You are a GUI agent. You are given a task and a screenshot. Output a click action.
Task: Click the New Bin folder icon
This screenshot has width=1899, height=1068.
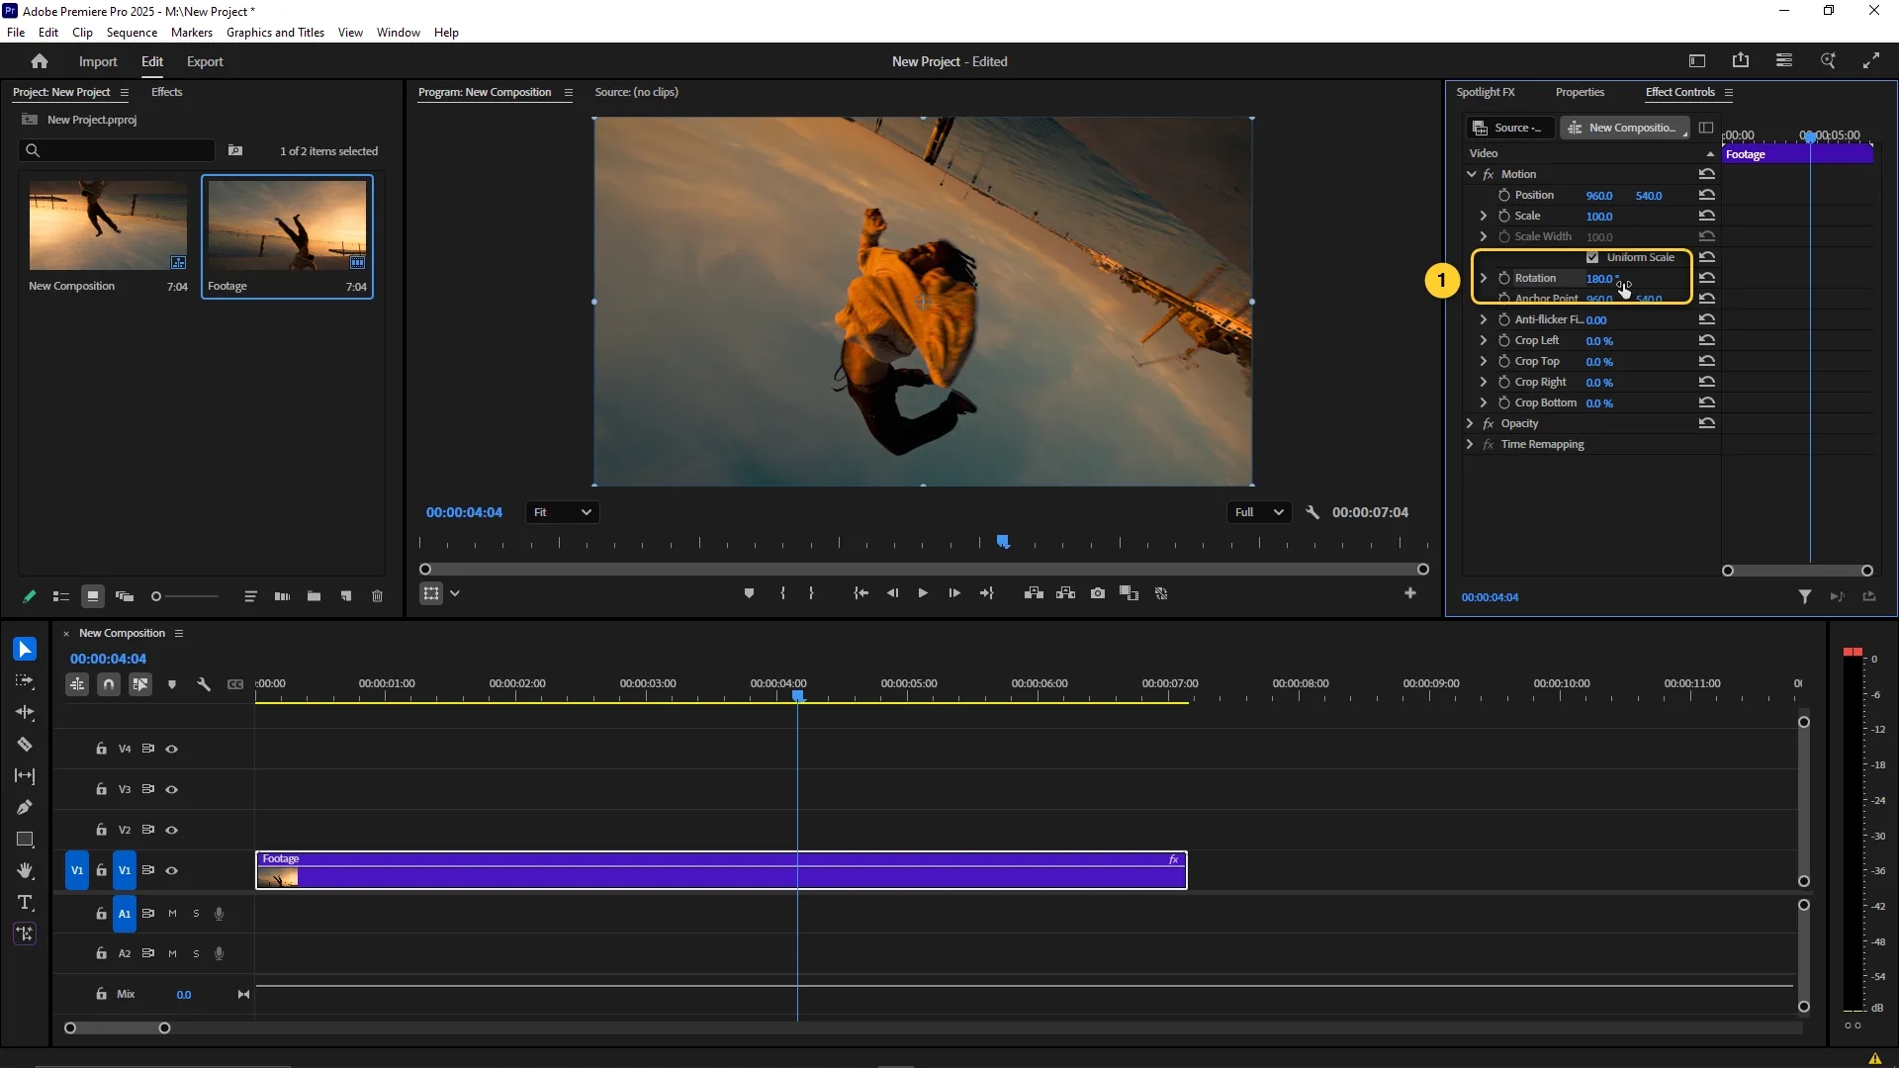pos(314,596)
